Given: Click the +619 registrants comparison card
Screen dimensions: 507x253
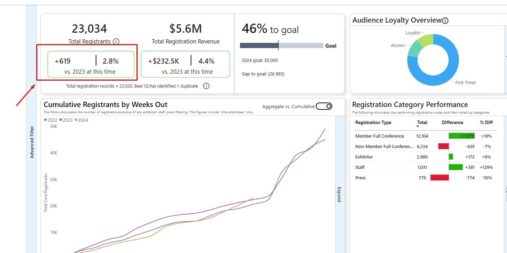Looking at the screenshot, I should click(x=91, y=64).
